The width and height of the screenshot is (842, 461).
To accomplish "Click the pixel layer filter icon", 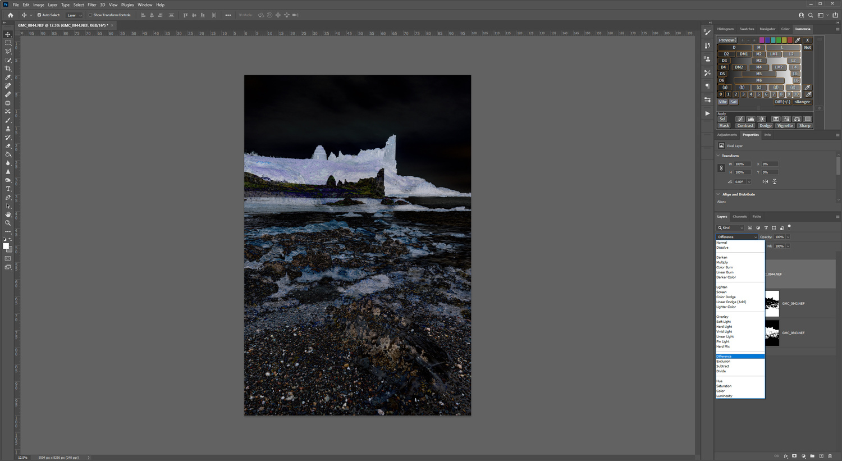I will click(x=750, y=227).
